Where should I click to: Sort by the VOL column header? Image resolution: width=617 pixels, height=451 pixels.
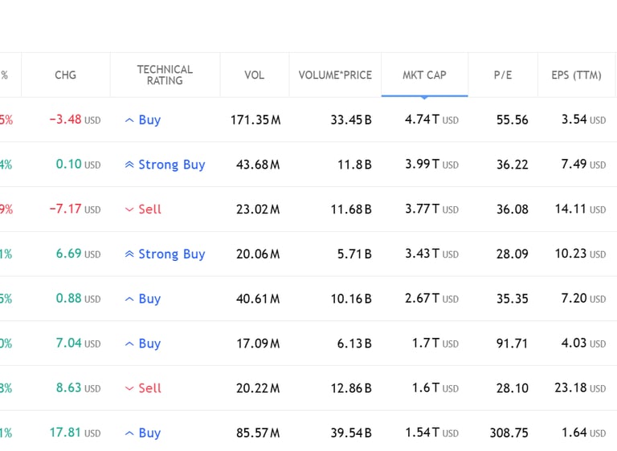coord(254,75)
